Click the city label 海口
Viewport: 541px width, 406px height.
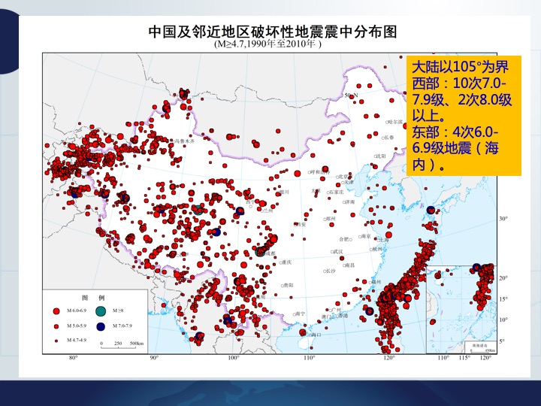[316, 335]
